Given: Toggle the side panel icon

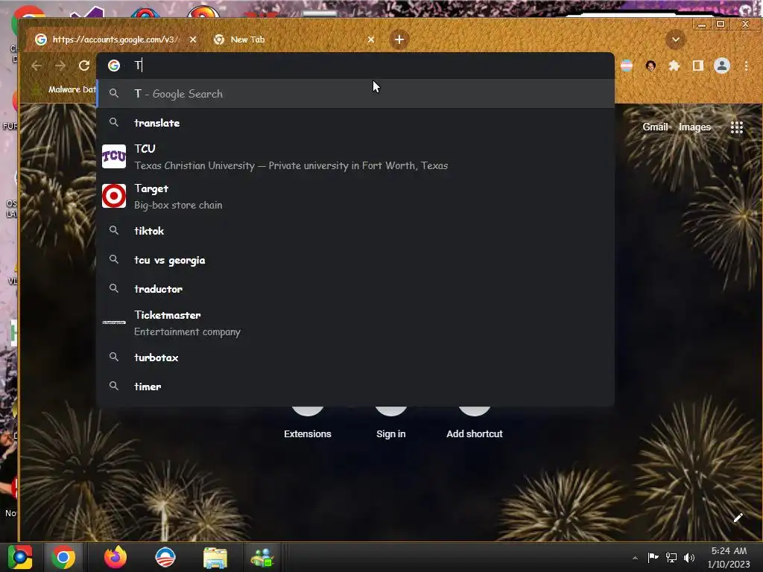Looking at the screenshot, I should 697,66.
